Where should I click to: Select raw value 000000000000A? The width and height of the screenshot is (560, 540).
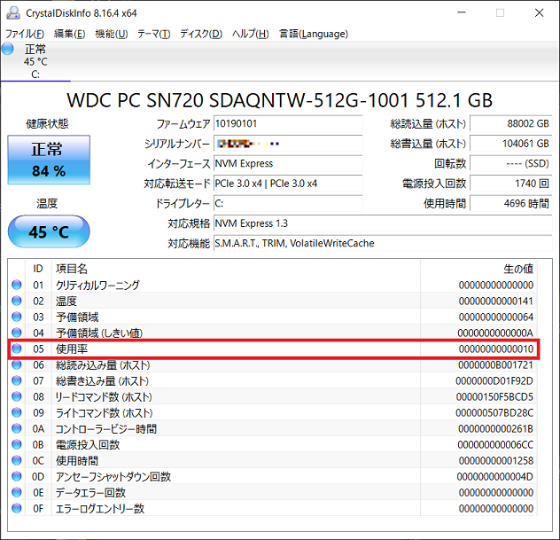coord(495,333)
